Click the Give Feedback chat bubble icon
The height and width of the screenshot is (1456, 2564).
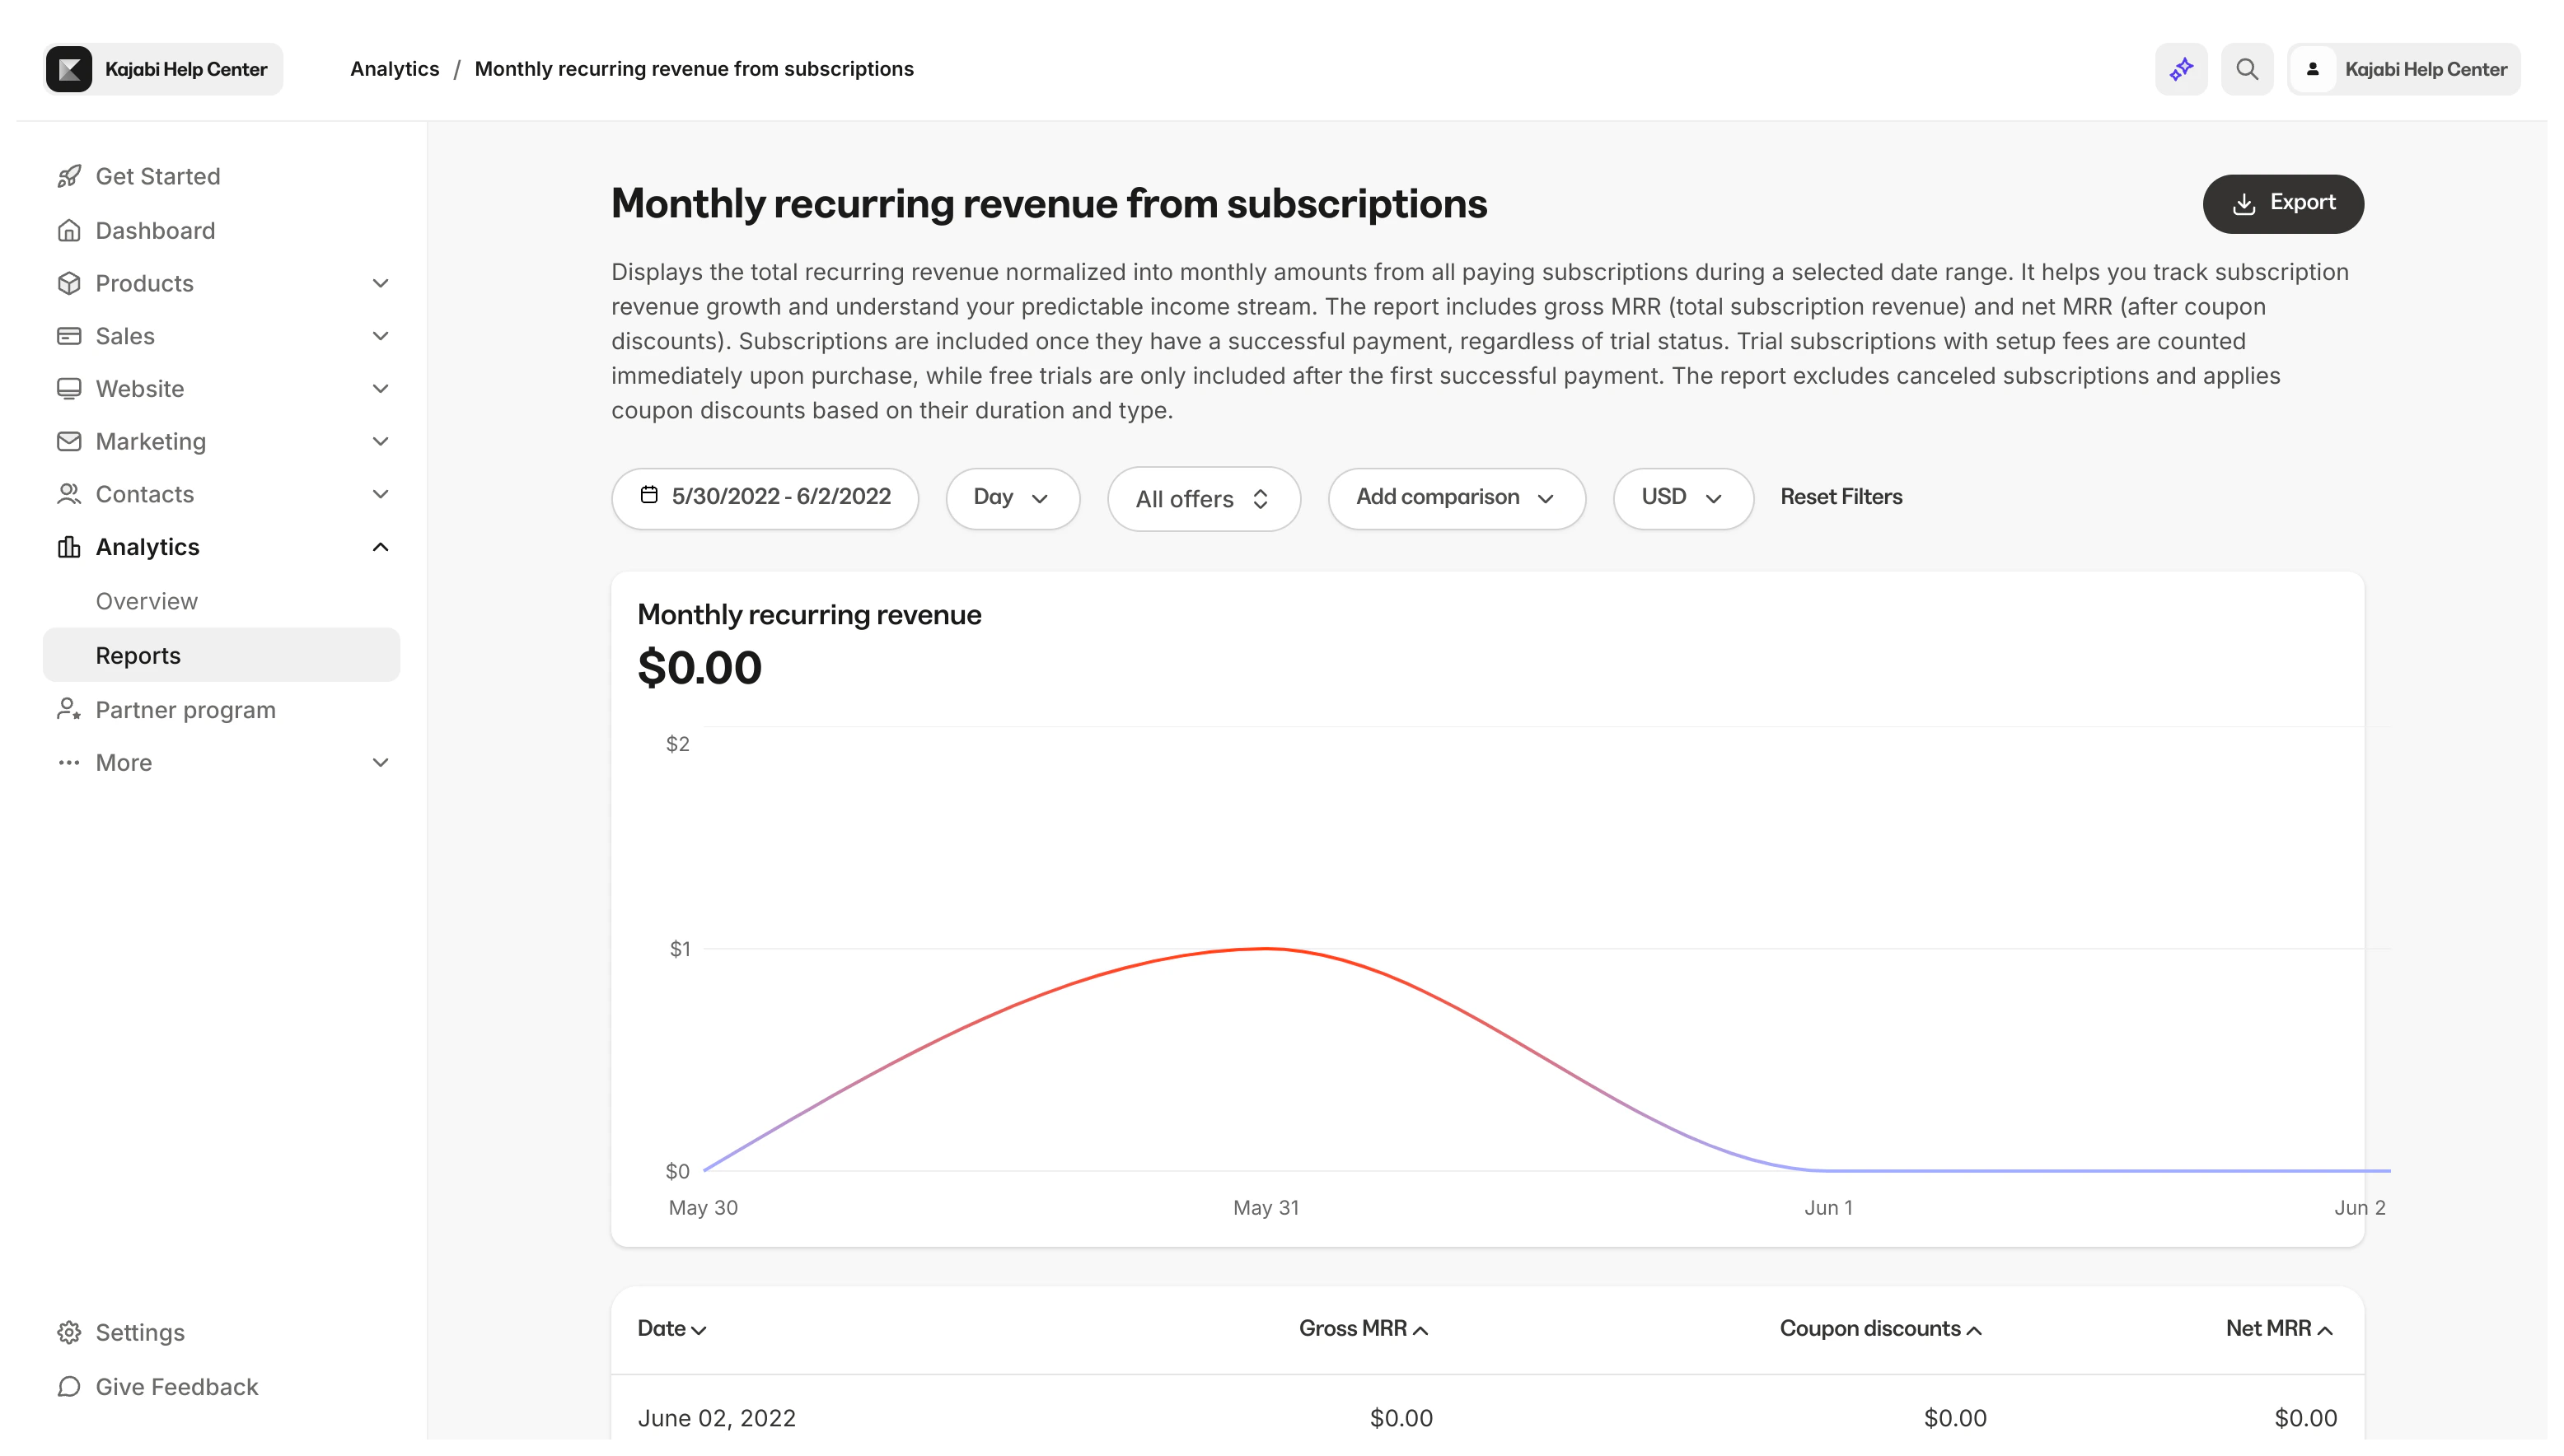tap(69, 1386)
